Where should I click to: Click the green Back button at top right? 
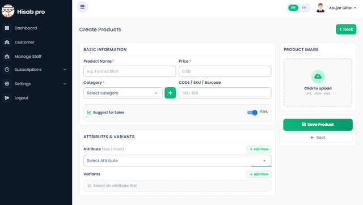[346, 29]
